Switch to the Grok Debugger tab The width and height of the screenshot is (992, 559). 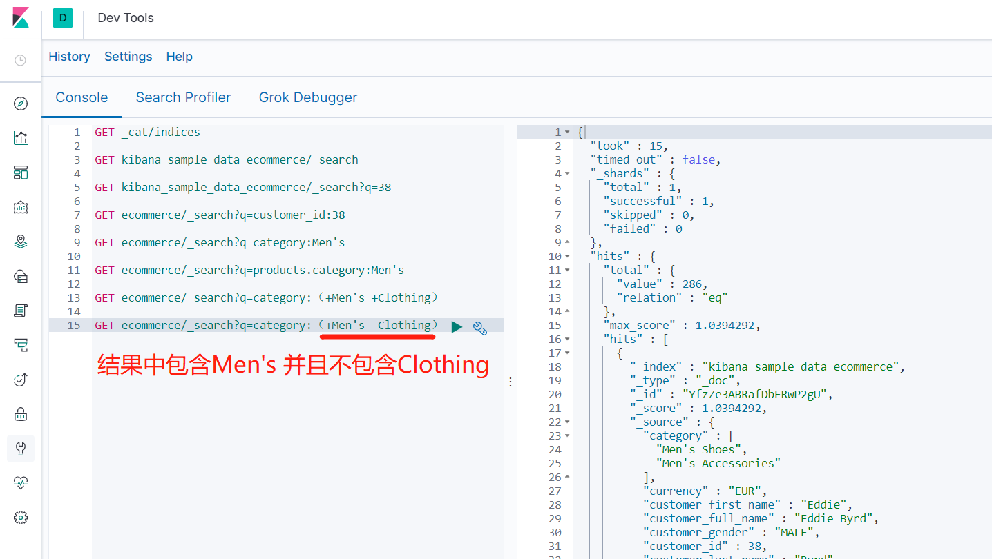tap(308, 97)
